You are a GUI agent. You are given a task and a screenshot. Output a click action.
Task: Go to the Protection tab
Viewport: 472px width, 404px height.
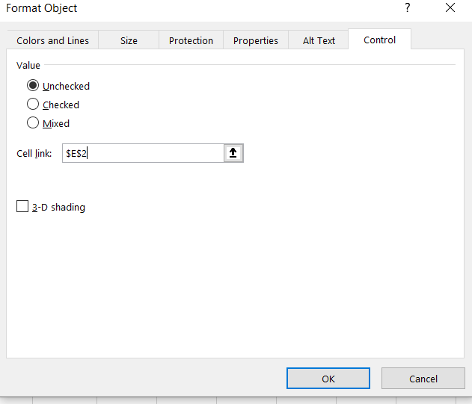[191, 40]
